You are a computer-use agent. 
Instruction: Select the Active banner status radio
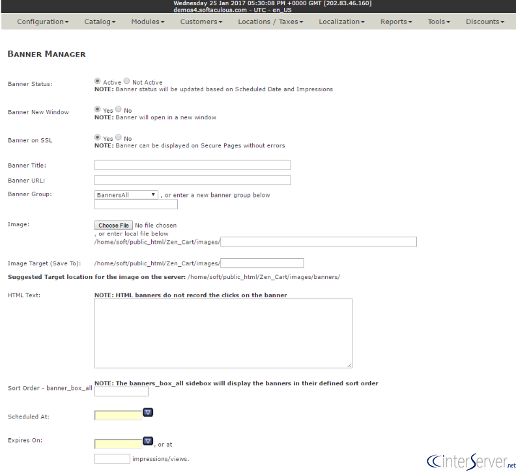(98, 81)
